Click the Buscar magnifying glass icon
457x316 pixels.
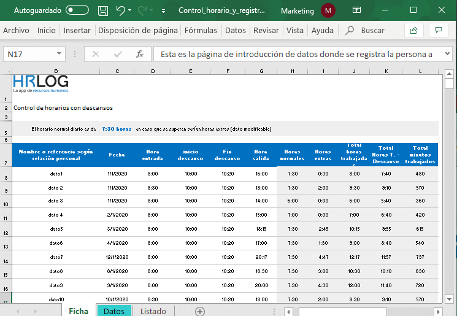click(350, 30)
